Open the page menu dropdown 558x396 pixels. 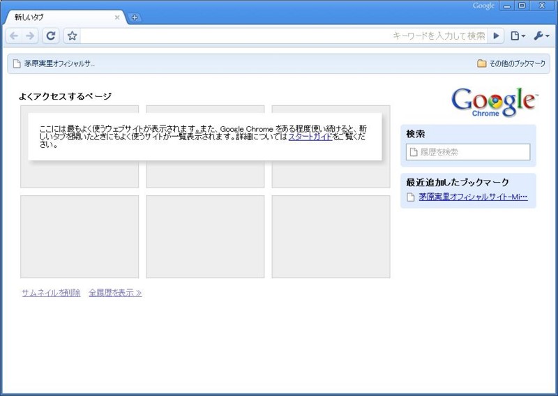518,36
